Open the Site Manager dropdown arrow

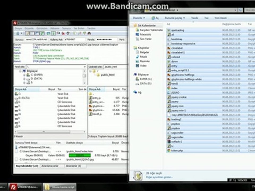tap(21, 33)
